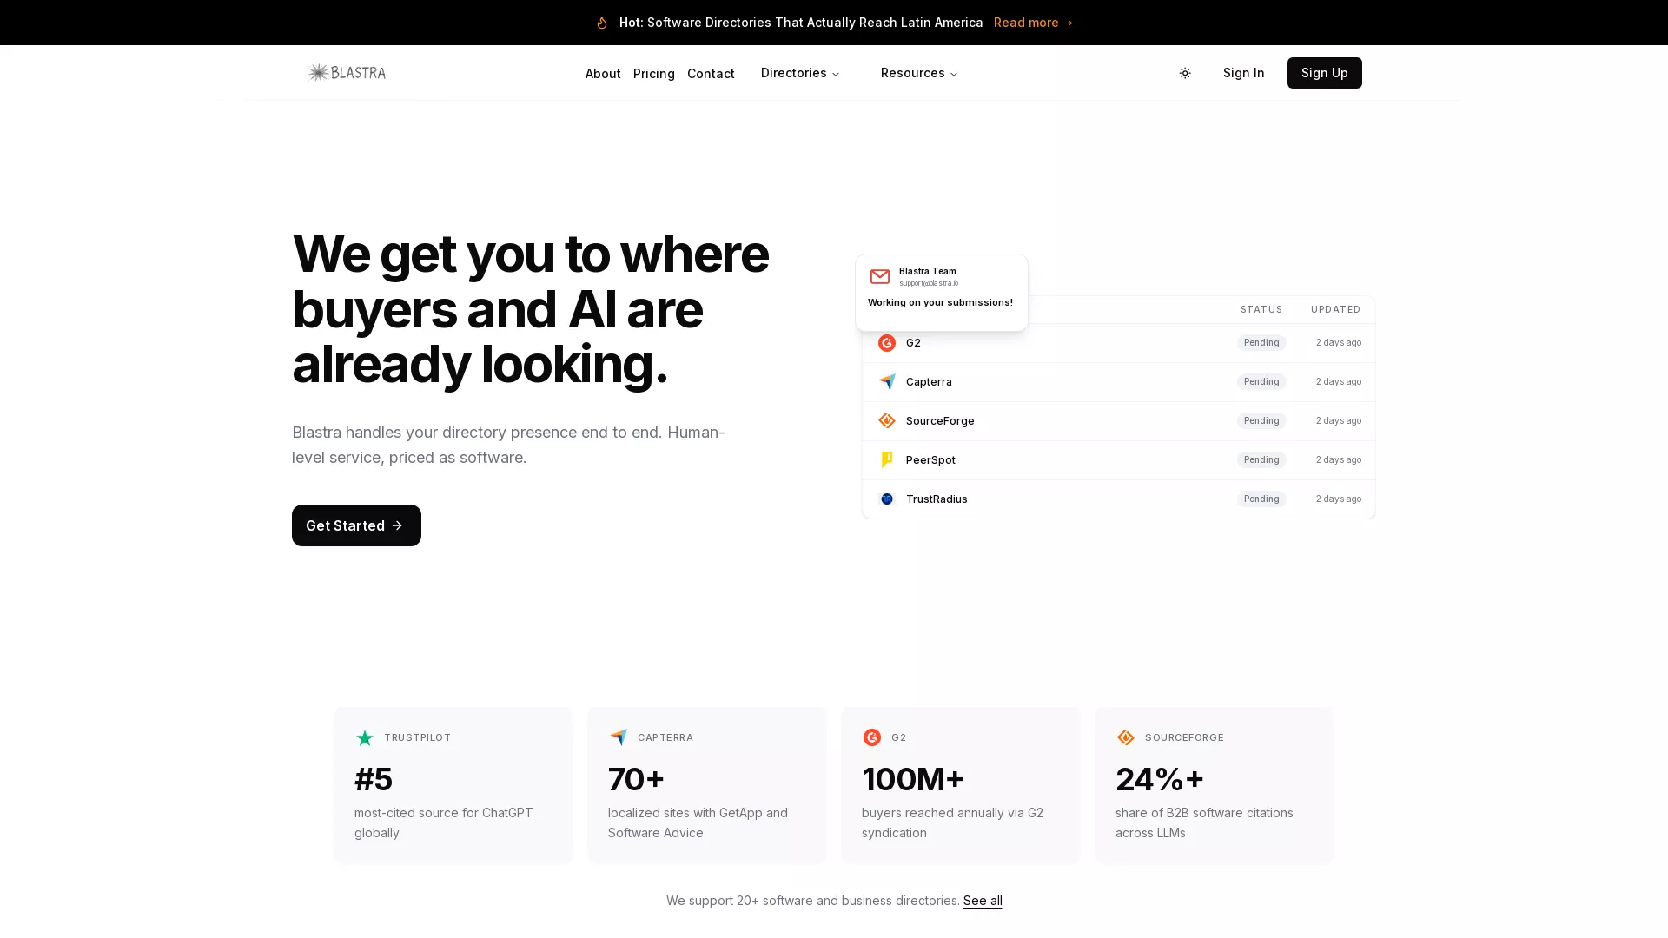The width and height of the screenshot is (1668, 938).
Task: Click the G2 icon in the submissions table
Action: coord(886,342)
